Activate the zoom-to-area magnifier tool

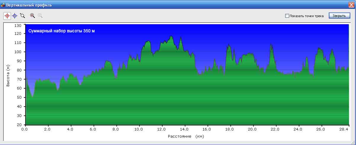click(23, 16)
